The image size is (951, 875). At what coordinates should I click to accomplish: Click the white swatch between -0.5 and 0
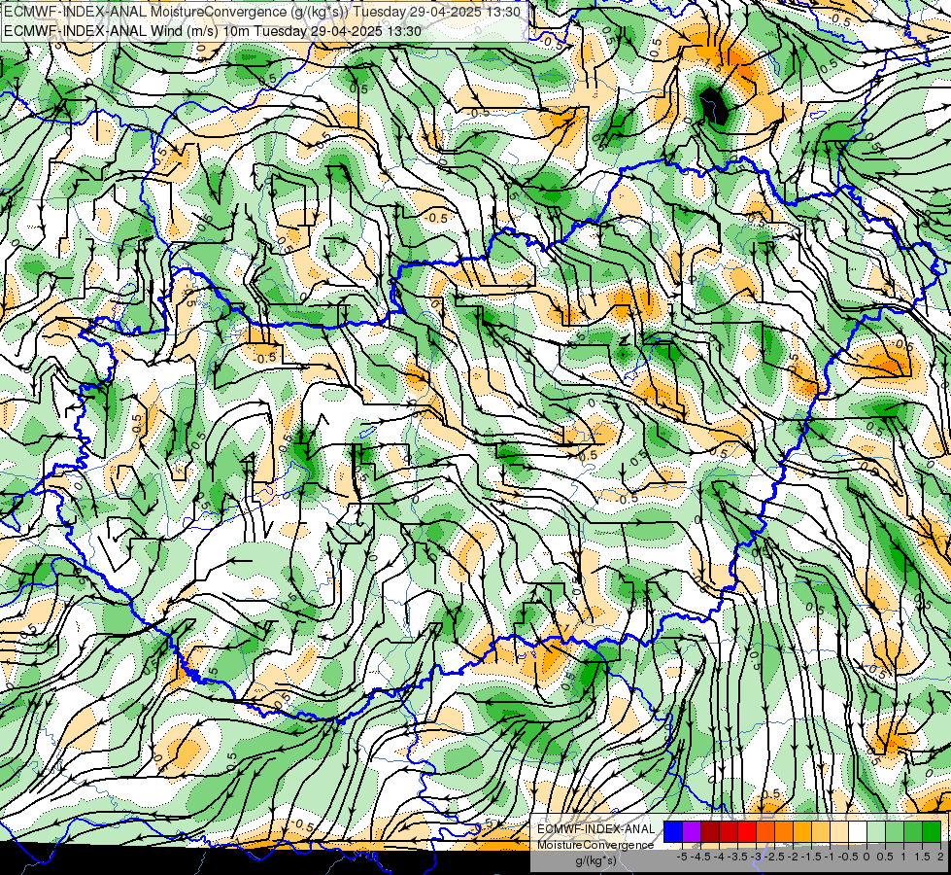(x=858, y=831)
